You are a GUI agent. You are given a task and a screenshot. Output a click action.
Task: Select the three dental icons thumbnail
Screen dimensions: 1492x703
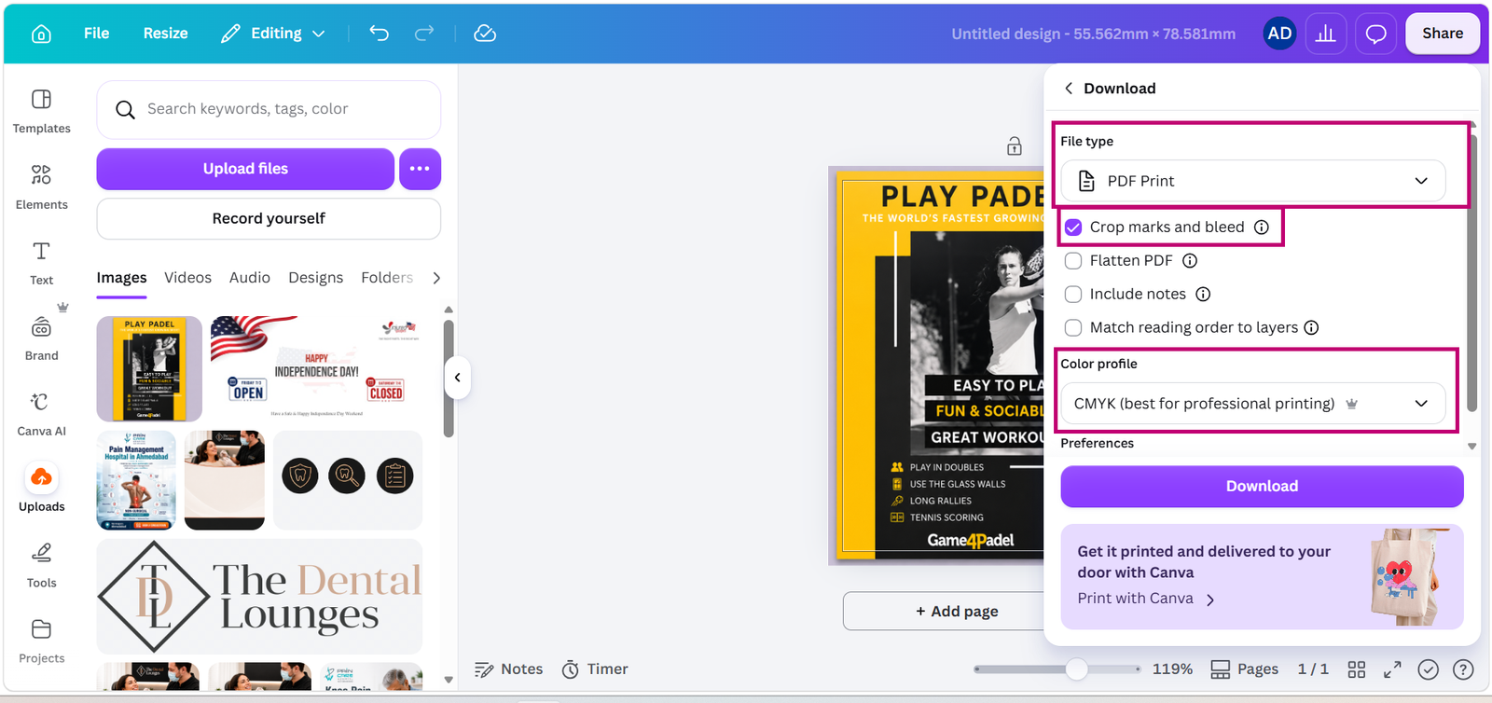pyautogui.click(x=348, y=480)
